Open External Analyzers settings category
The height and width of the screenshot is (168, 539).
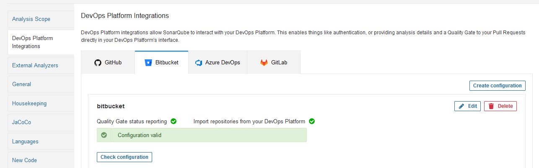[x=41, y=66]
